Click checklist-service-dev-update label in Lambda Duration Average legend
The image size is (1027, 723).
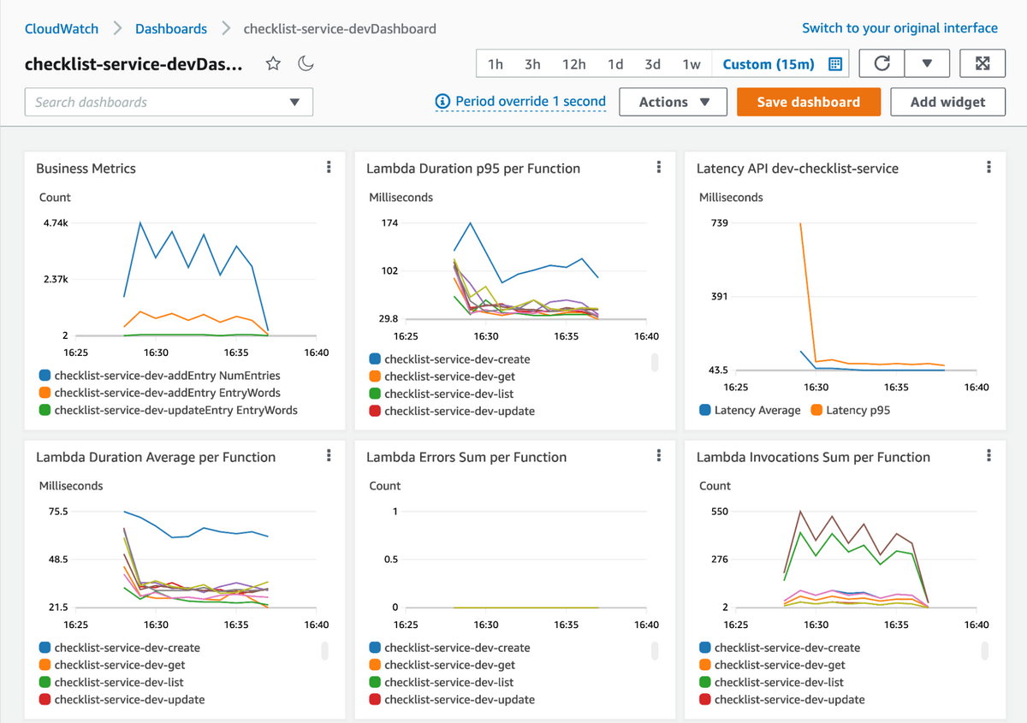(x=129, y=699)
